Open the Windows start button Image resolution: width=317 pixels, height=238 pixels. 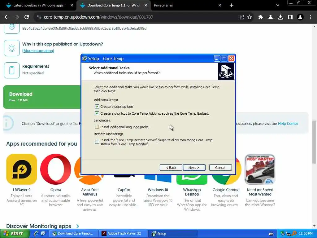(15, 234)
